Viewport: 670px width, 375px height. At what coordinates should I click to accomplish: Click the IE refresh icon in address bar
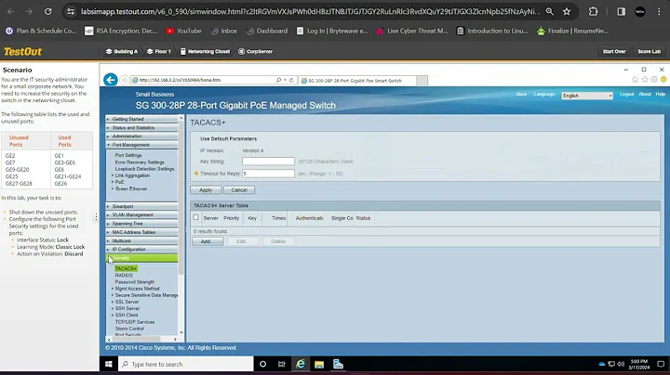[291, 80]
